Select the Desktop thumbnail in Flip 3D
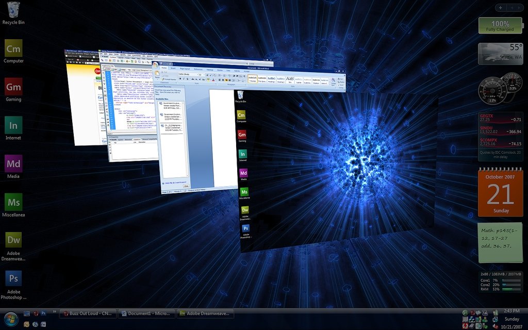This screenshot has width=528, height=330. coord(337,170)
